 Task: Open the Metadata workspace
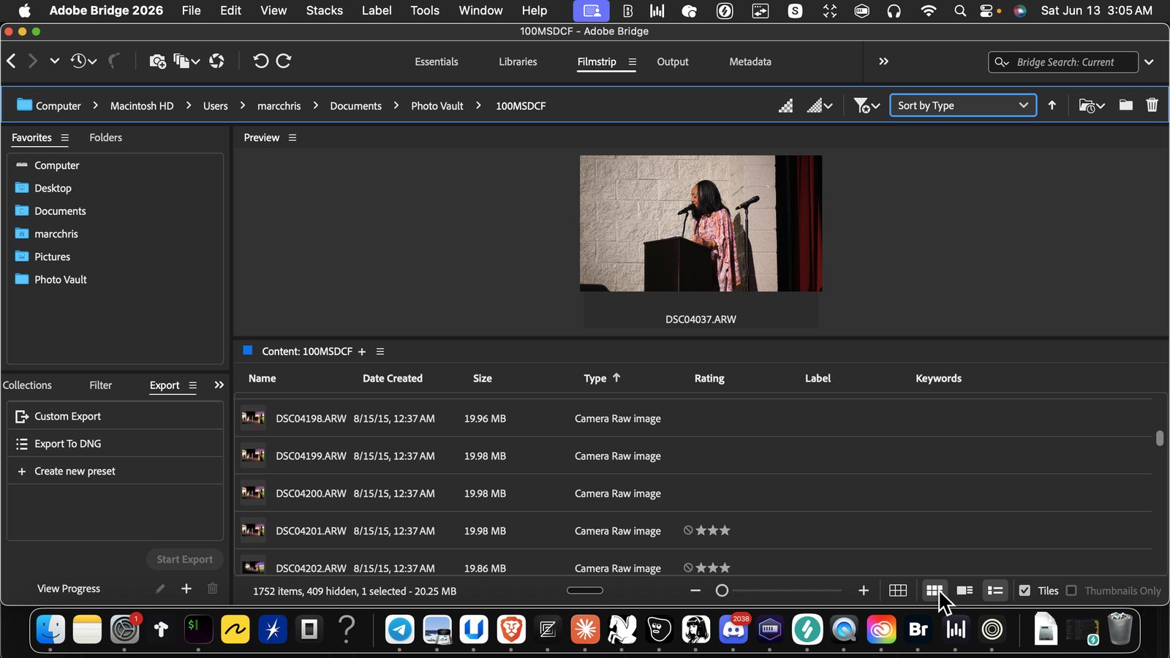point(750,62)
